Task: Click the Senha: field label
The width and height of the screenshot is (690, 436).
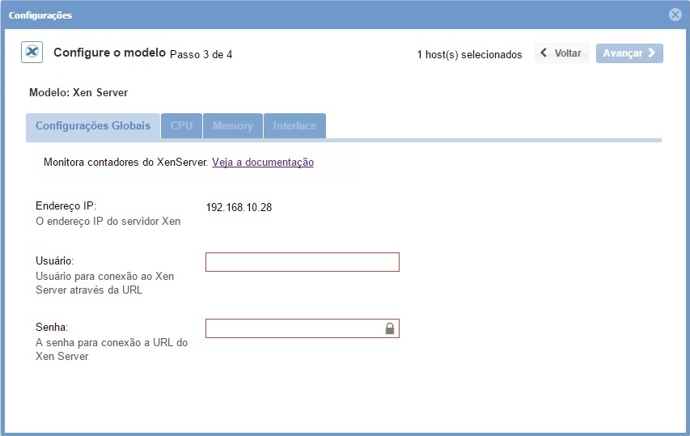Action: (x=52, y=328)
